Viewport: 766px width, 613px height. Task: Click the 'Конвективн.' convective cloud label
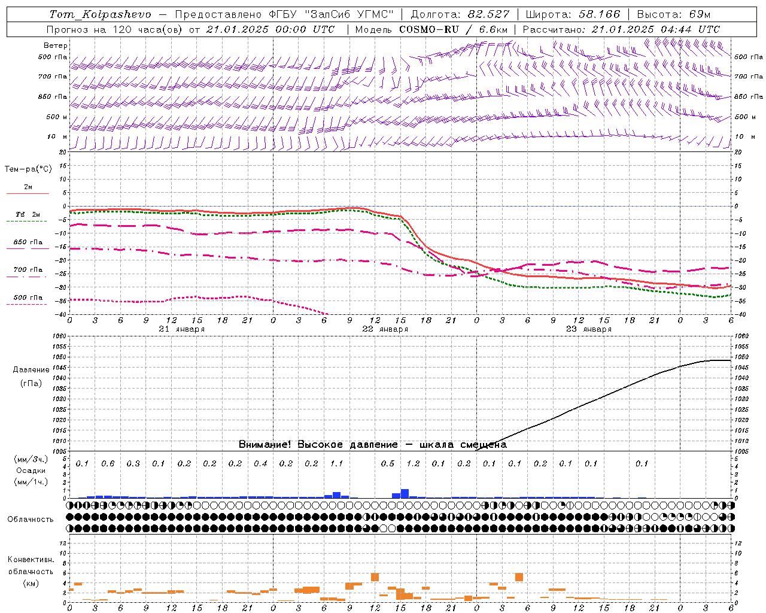31,560
